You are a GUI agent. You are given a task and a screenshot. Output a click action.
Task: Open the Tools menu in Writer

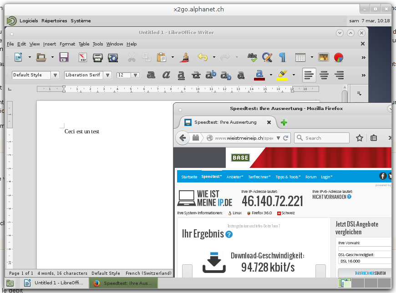(98, 44)
